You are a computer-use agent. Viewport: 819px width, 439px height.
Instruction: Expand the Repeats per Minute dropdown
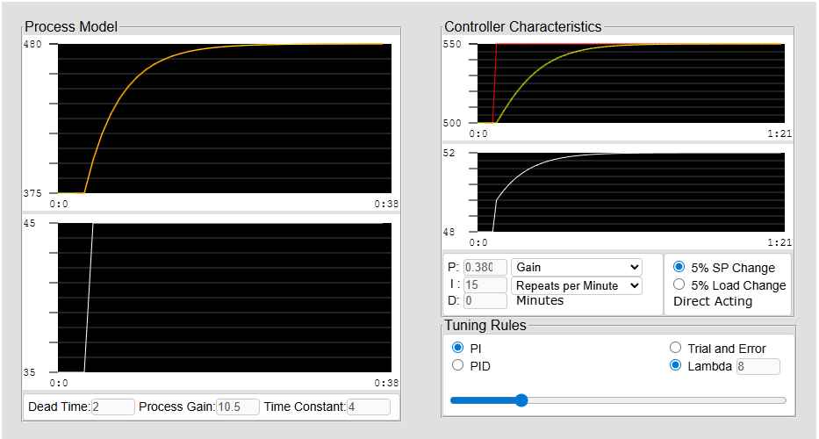577,285
